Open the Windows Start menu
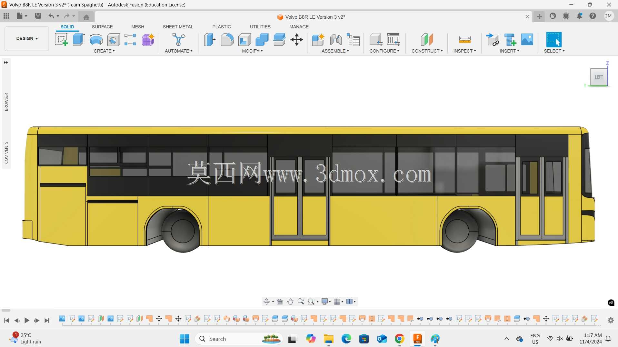This screenshot has width=618, height=347. [184, 339]
